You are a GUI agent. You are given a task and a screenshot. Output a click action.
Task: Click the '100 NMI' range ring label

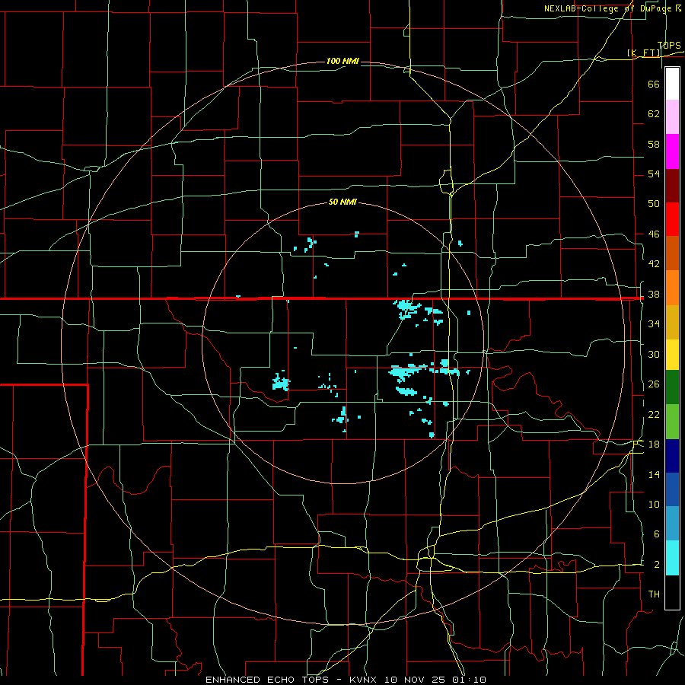point(342,61)
